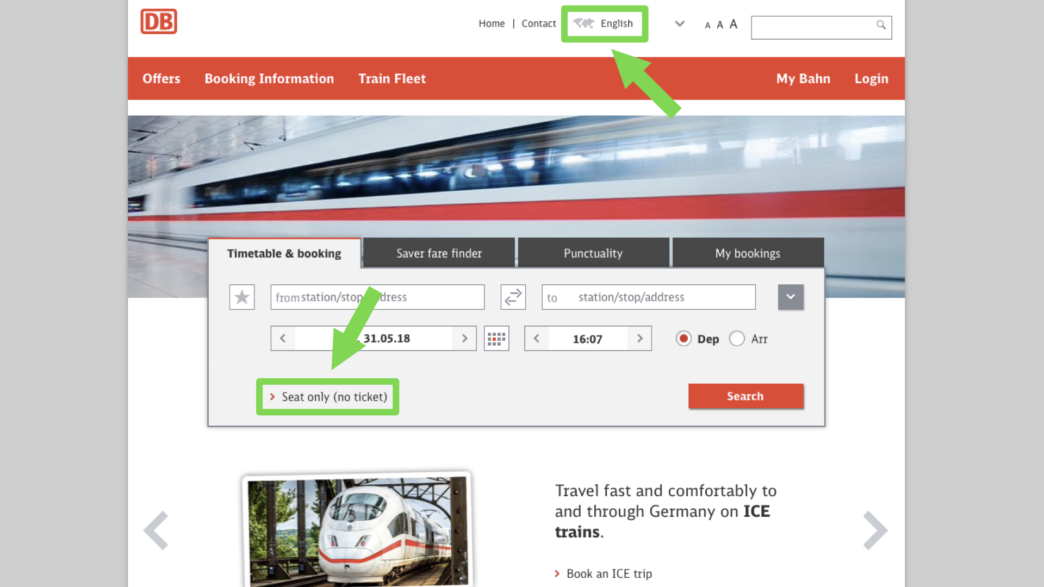This screenshot has width=1044, height=587.
Task: Select the Arr radio button
Action: coord(737,339)
